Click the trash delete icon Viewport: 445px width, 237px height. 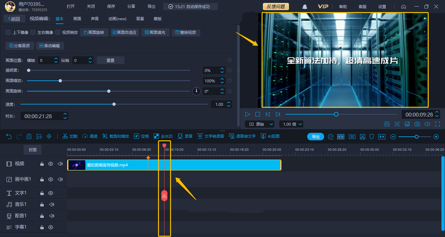29,136
